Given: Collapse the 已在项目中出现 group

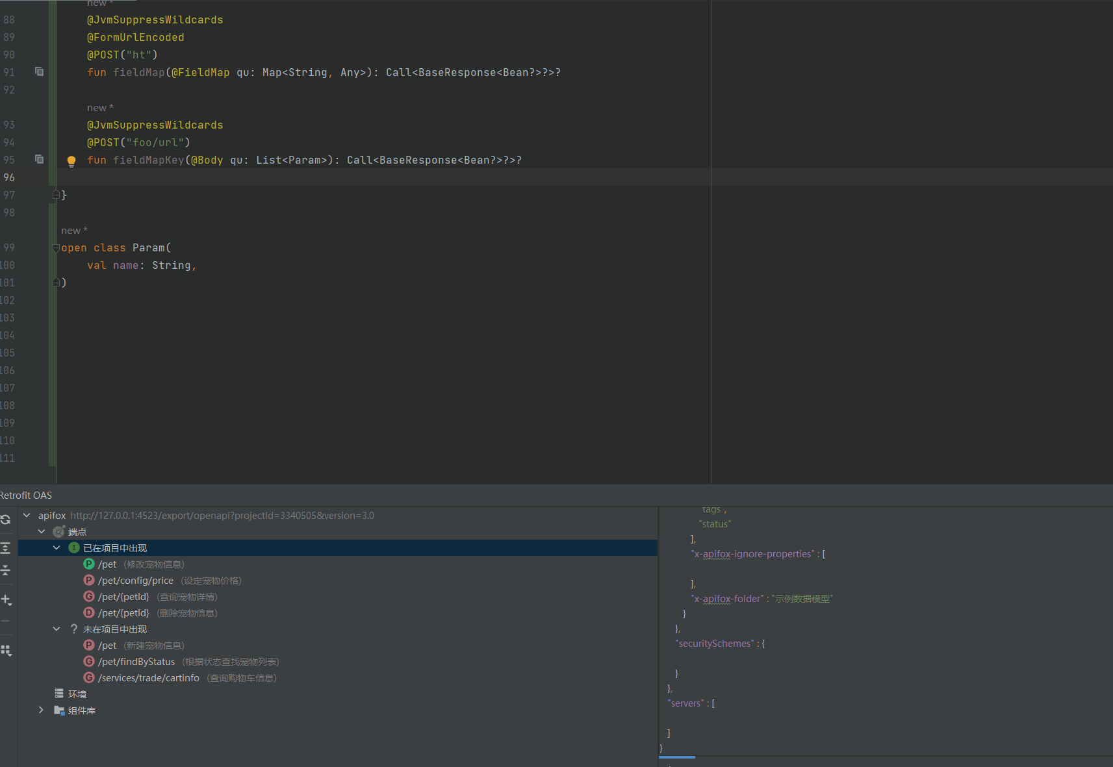Looking at the screenshot, I should (x=57, y=547).
